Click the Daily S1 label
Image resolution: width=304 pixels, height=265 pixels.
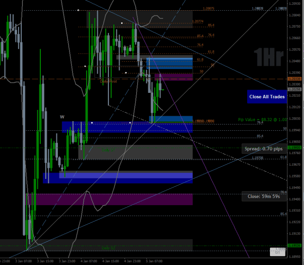coord(108,150)
